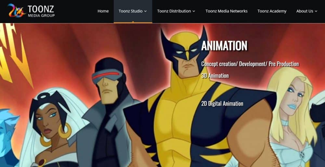
Task: Open the About Us menu
Action: pos(307,11)
